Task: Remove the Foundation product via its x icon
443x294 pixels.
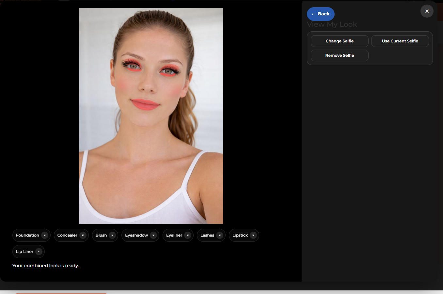Action: tap(45, 235)
